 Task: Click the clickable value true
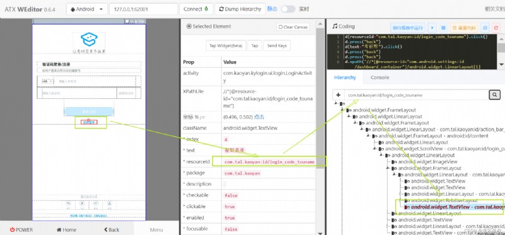pyautogui.click(x=230, y=207)
